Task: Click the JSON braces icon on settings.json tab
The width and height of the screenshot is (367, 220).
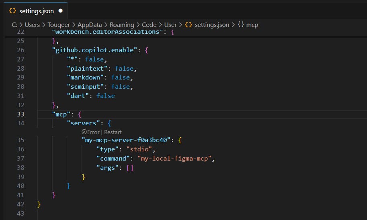Action: click(x=12, y=11)
